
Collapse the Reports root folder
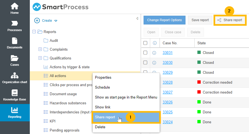click(x=34, y=32)
